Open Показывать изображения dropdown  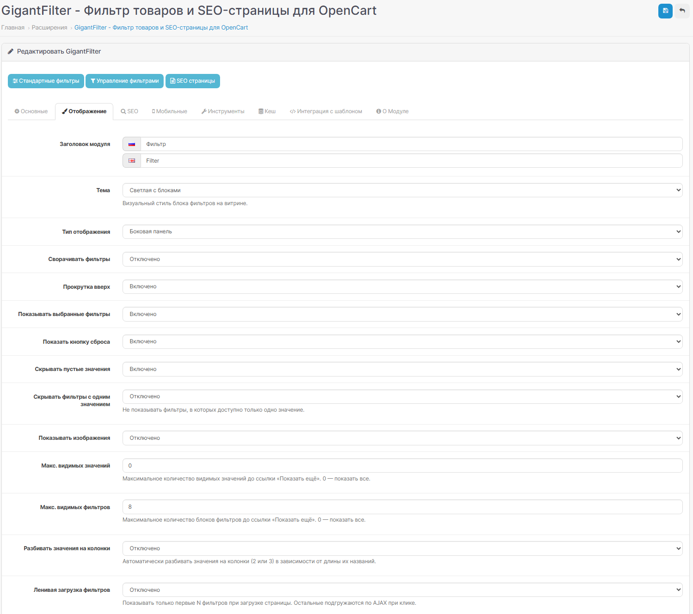click(402, 438)
